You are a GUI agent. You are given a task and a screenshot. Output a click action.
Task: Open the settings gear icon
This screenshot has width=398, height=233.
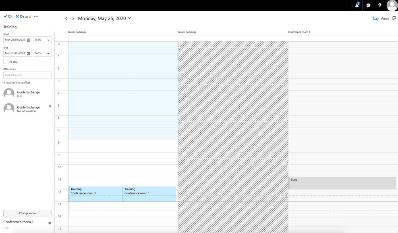(368, 5)
